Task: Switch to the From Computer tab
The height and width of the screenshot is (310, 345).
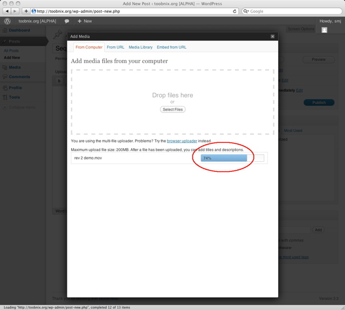Action: point(89,47)
